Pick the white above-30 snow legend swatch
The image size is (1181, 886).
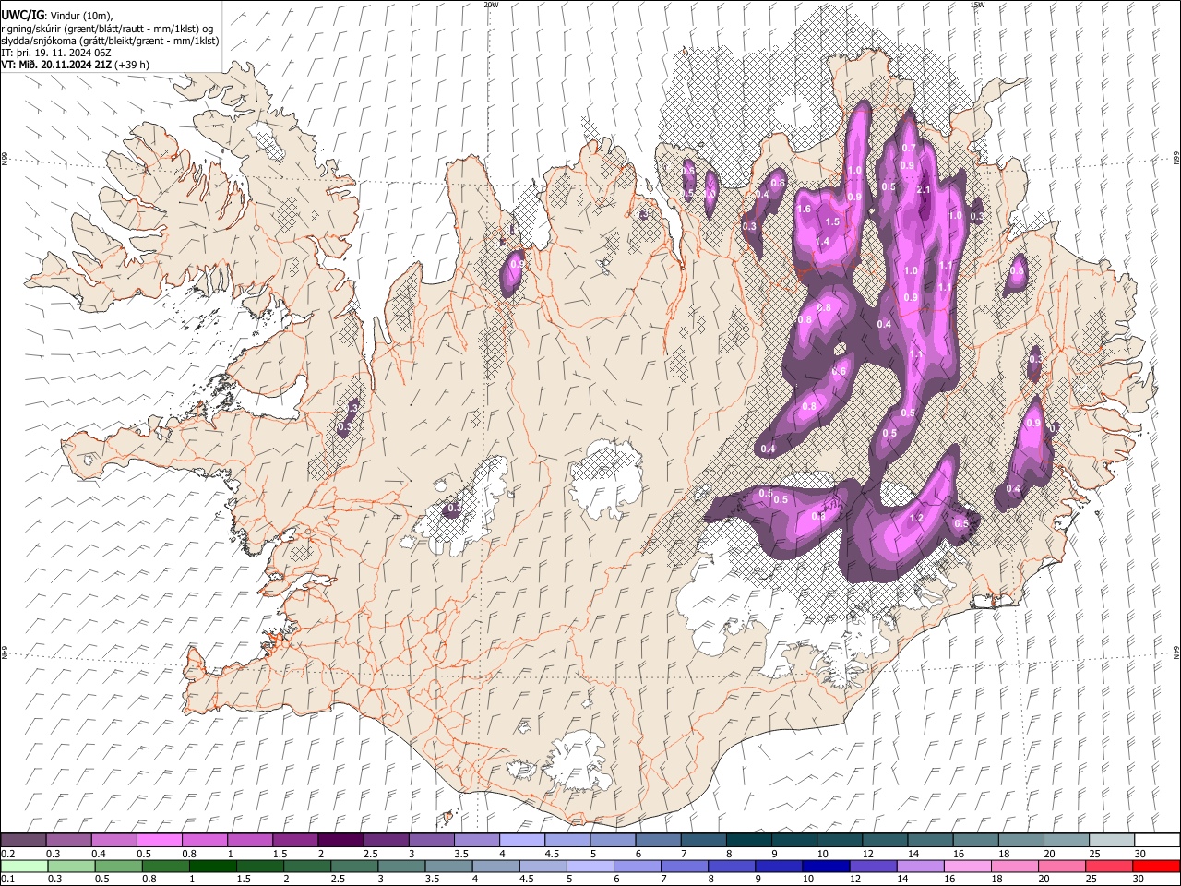coord(1157,841)
